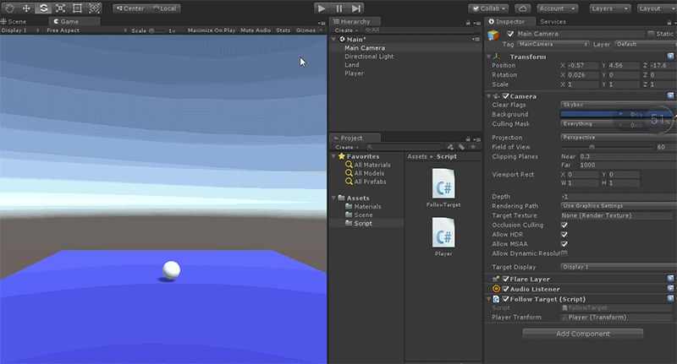Viewport: 677px width, 364px height.
Task: Click search by label icon in Project
Action: [461, 147]
